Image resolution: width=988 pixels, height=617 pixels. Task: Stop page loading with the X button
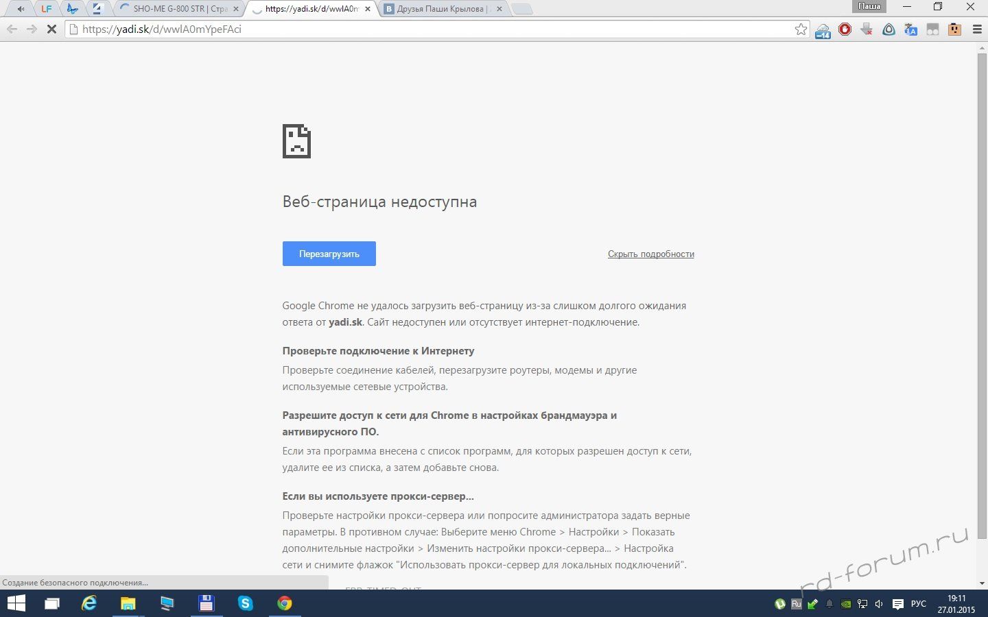click(51, 29)
